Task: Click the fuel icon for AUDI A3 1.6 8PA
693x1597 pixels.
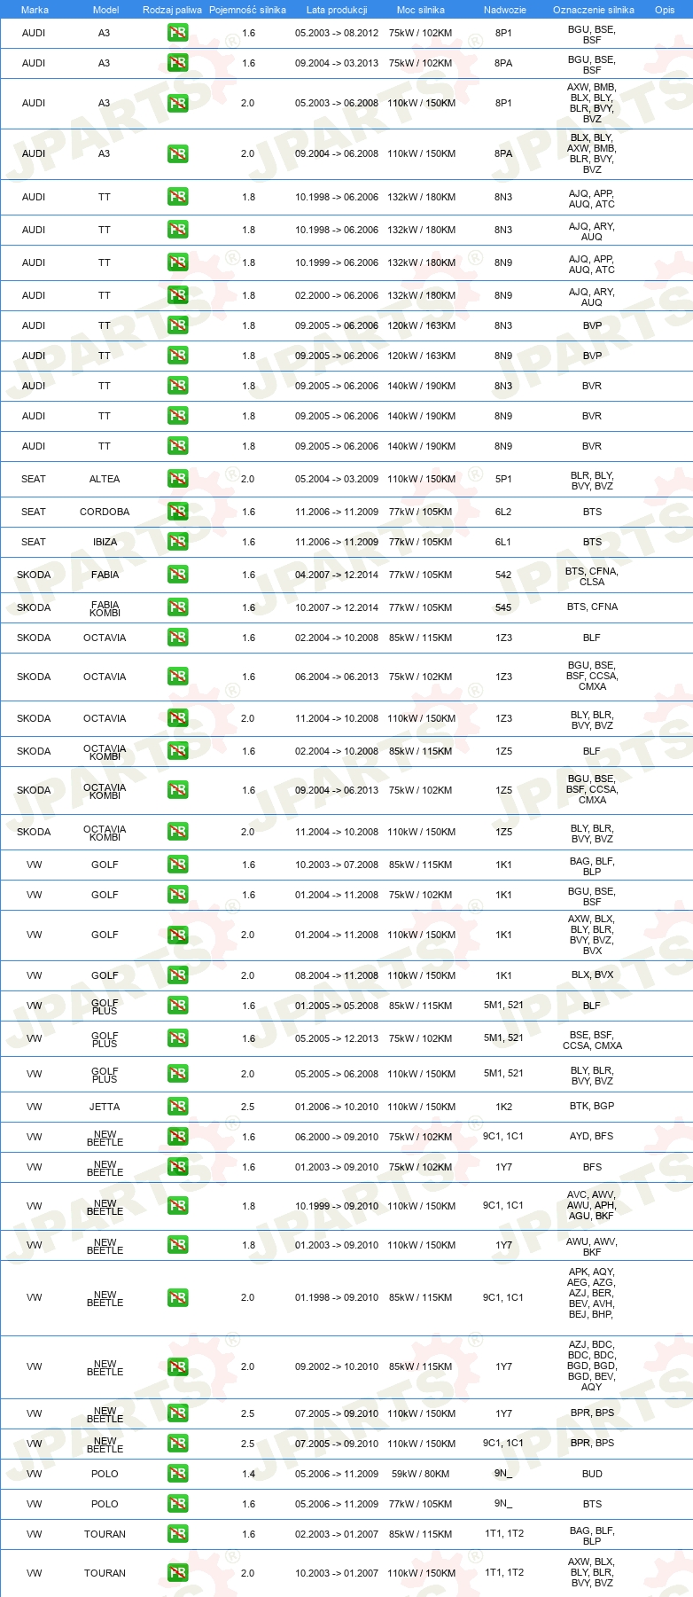Action: coord(177,63)
